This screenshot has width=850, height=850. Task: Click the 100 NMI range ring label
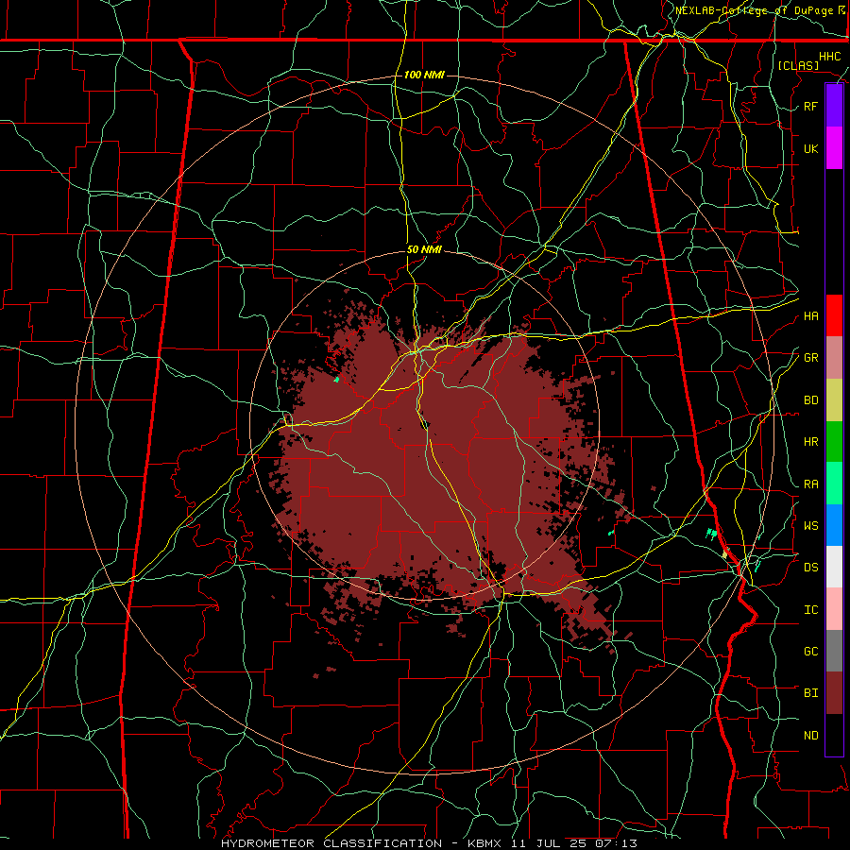(424, 75)
